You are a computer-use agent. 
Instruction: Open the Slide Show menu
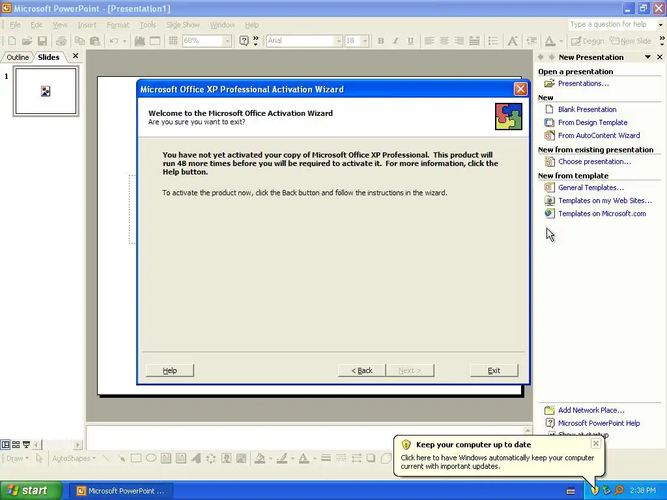click(x=182, y=25)
